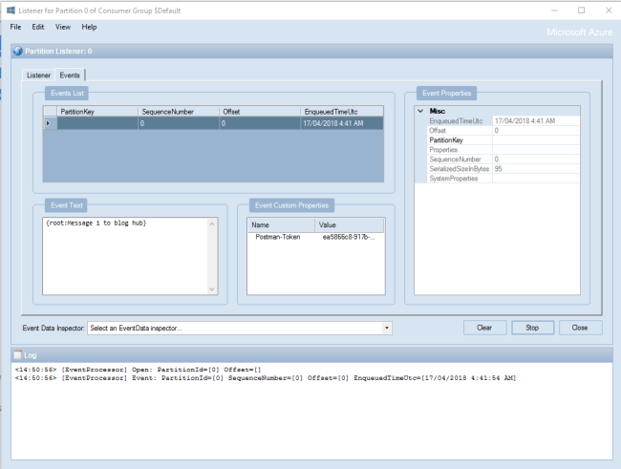Select the PartitionKey property in Event Properties
Image resolution: width=621 pixels, height=469 pixels.
click(x=503, y=139)
